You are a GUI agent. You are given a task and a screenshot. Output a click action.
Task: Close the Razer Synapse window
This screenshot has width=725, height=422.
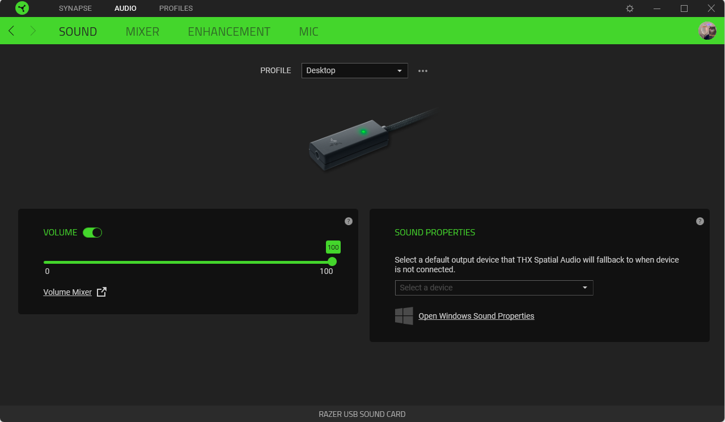pos(711,9)
